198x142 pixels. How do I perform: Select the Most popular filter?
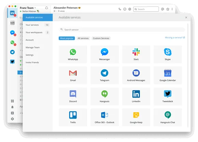pyautogui.click(x=67, y=38)
